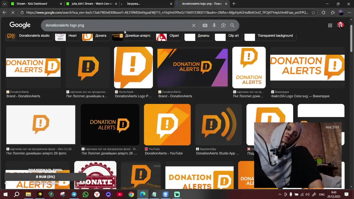The height and width of the screenshot is (199, 354).
Task: Open Windows taskbar search
Action: [x=17, y=195]
